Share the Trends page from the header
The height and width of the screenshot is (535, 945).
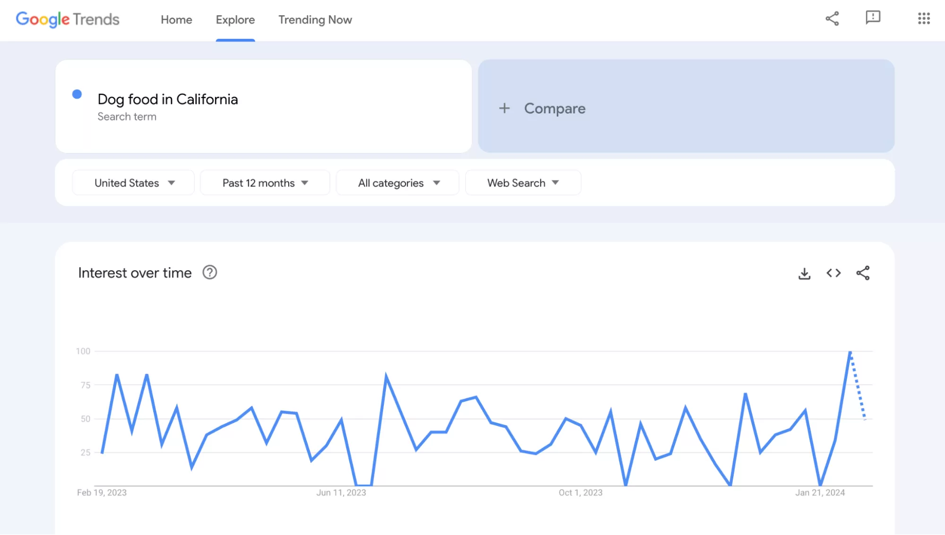tap(832, 19)
